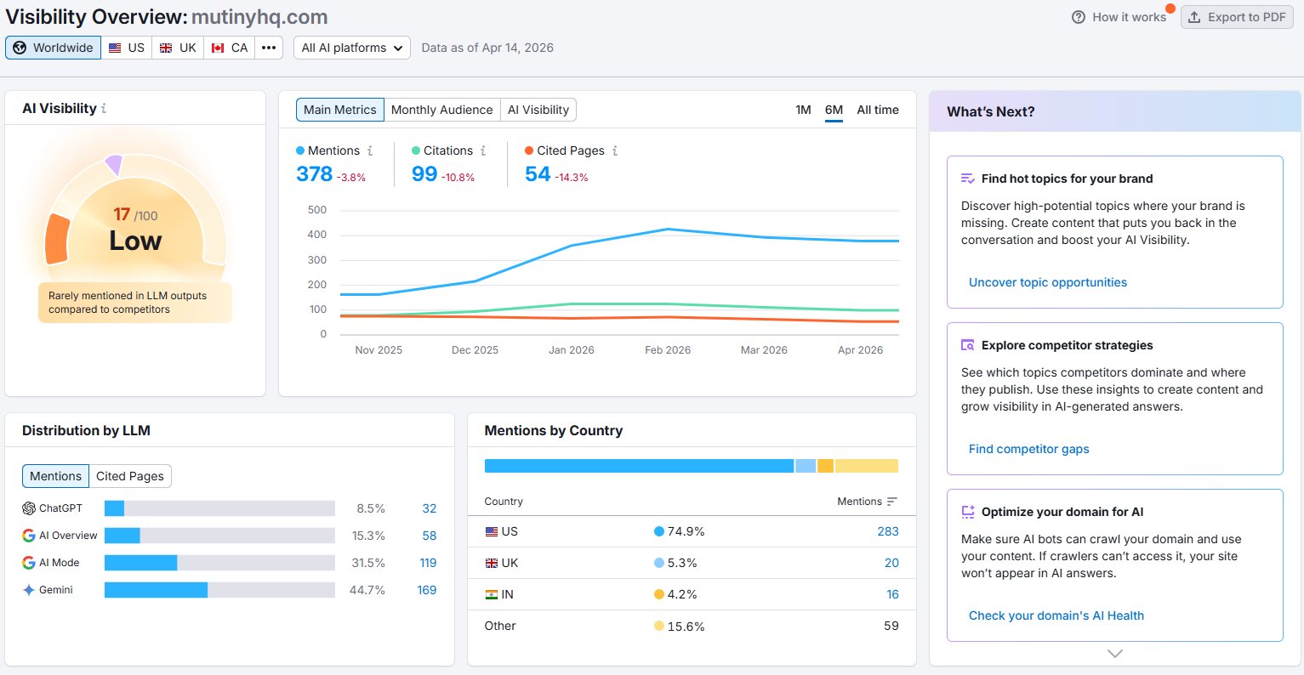Click the Export to PDF upload icon

pyautogui.click(x=1194, y=17)
